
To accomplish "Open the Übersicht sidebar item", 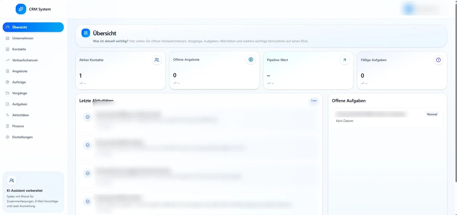I will coord(33,27).
